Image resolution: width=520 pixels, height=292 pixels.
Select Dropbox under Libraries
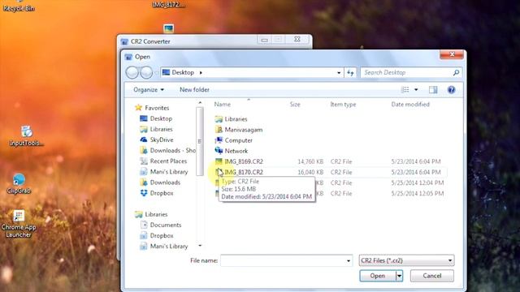(x=157, y=235)
